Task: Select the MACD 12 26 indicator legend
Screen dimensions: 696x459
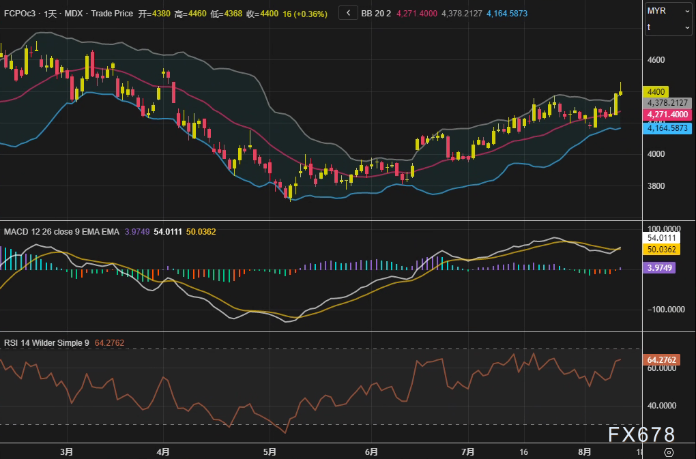Action: coord(61,232)
